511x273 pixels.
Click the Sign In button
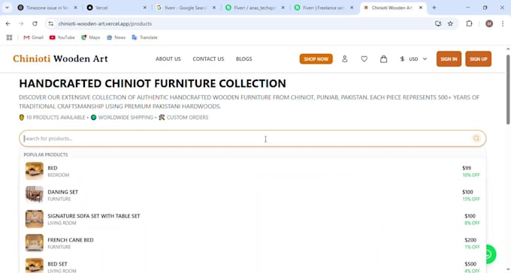[449, 59]
